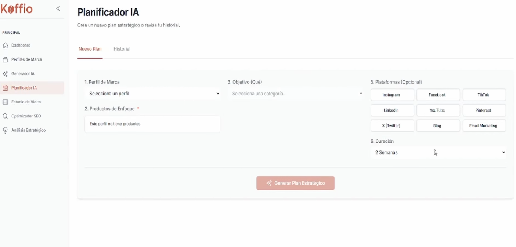Switch to the Historial tab
Image resolution: width=516 pixels, height=247 pixels.
click(122, 49)
